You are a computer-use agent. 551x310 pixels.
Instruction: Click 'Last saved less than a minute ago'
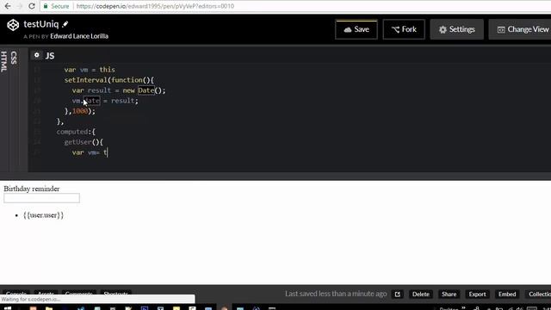click(x=336, y=294)
